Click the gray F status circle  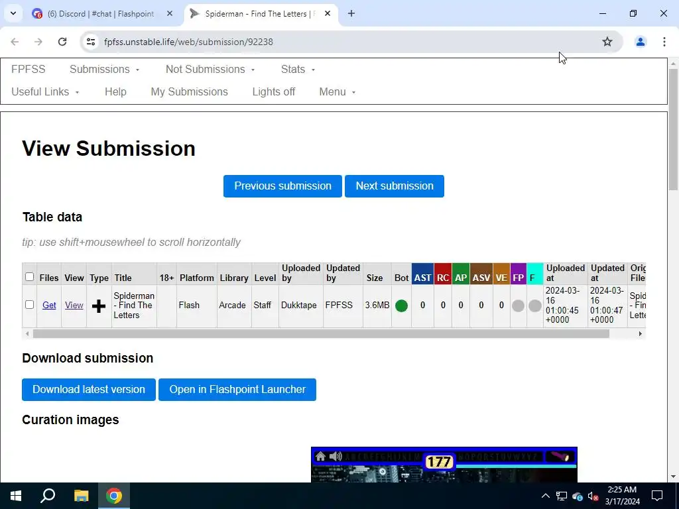pyautogui.click(x=535, y=306)
